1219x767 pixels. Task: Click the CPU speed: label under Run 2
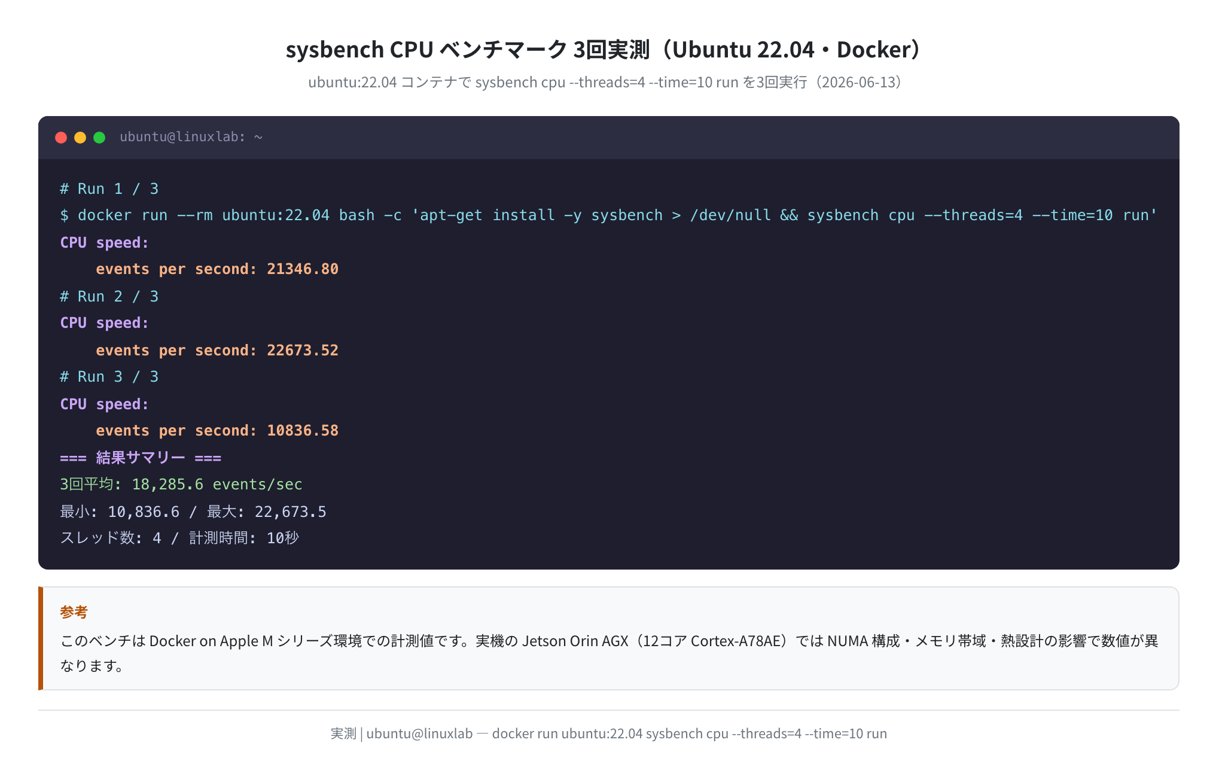[104, 323]
